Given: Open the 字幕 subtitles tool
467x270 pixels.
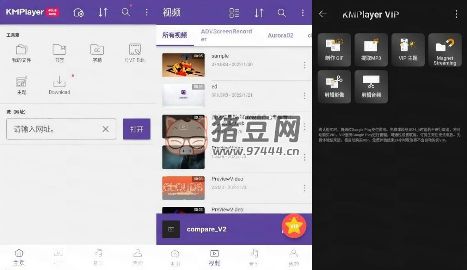Looking at the screenshot, I should (97, 53).
